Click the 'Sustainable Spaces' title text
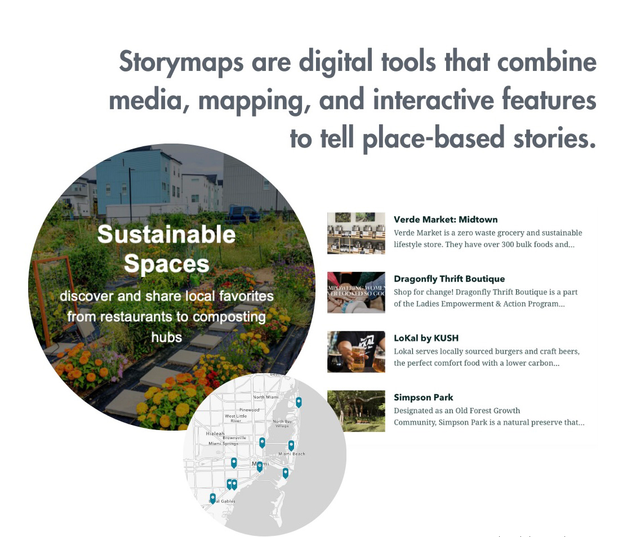Image resolution: width=623 pixels, height=537 pixels. click(x=167, y=249)
